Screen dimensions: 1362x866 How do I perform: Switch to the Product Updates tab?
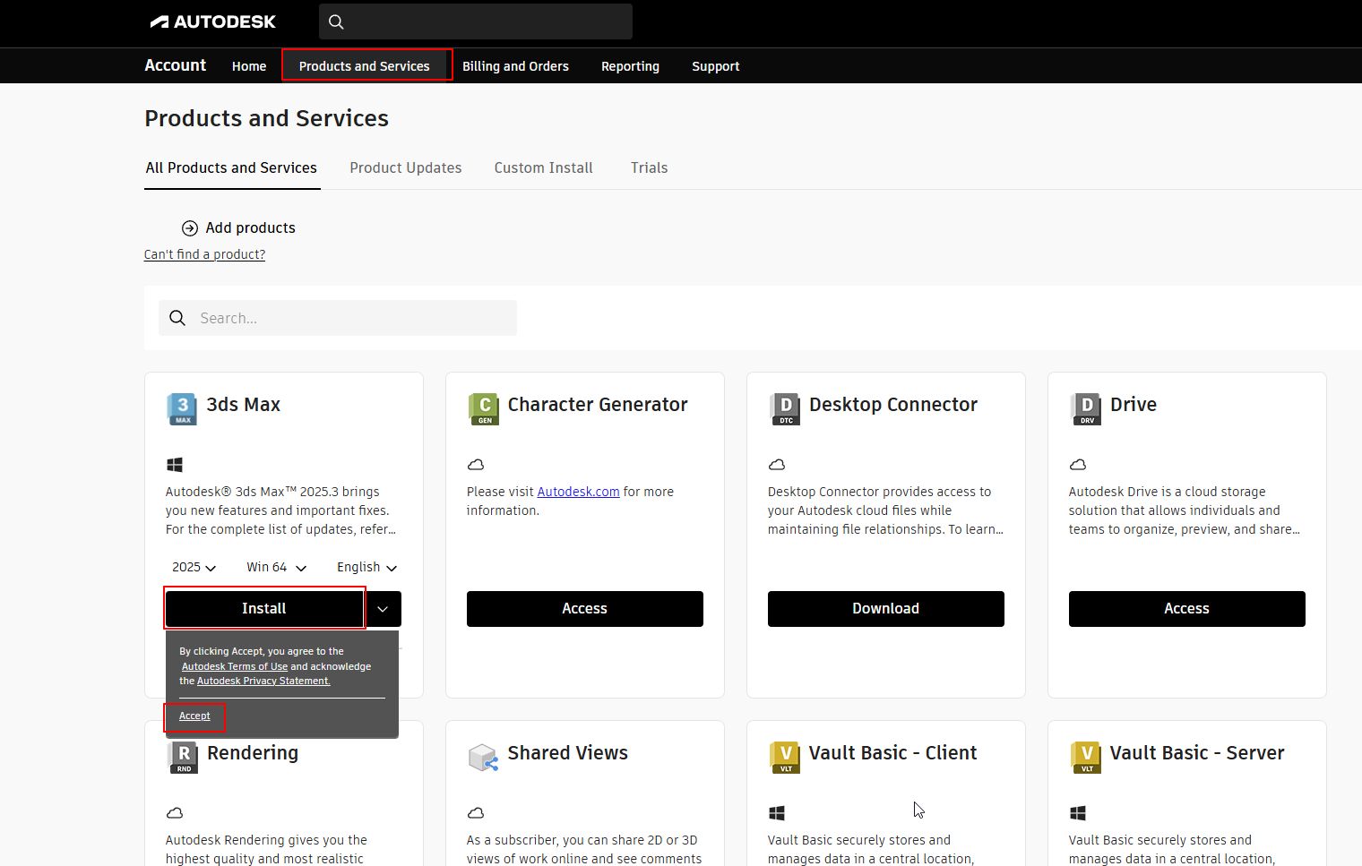(405, 168)
